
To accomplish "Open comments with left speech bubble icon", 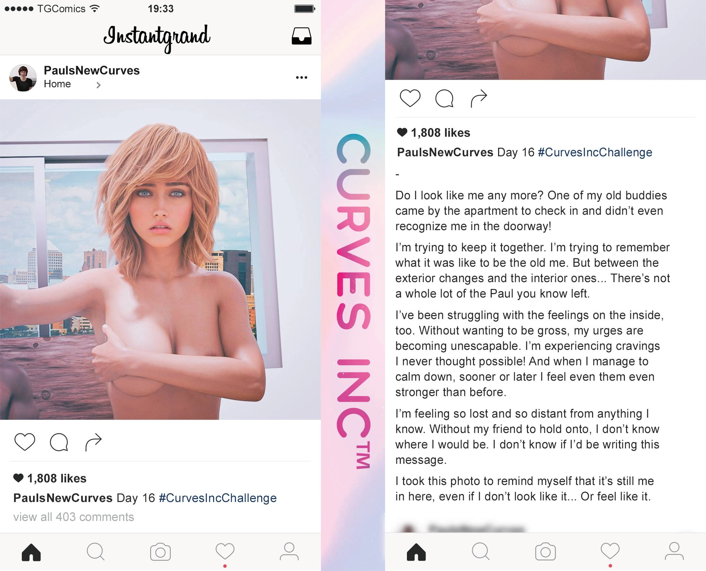I will click(59, 442).
